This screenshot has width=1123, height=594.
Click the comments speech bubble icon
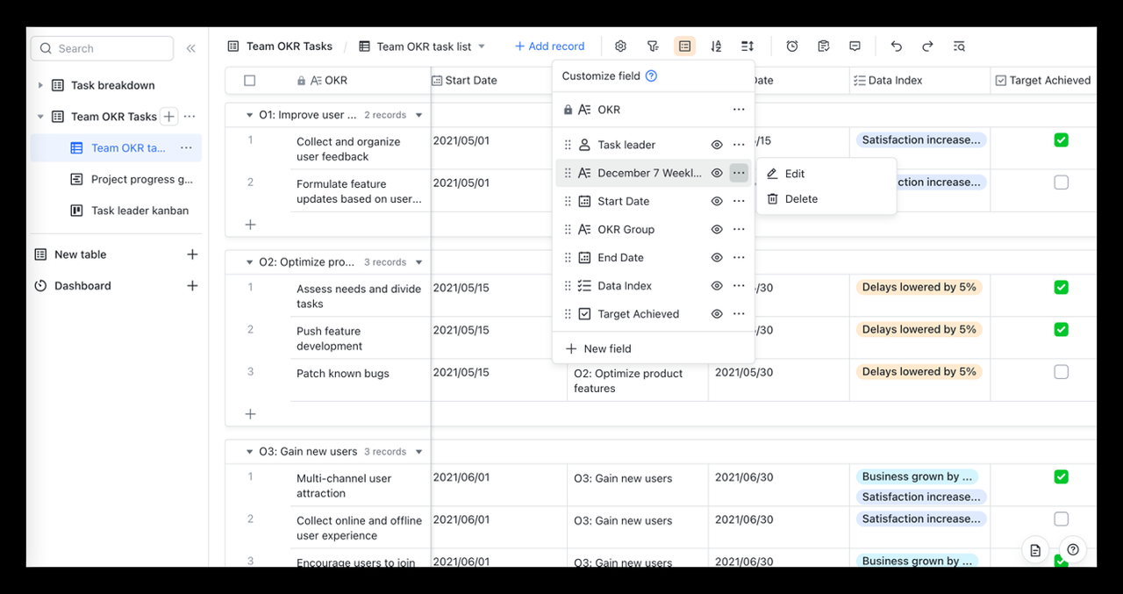pos(855,47)
